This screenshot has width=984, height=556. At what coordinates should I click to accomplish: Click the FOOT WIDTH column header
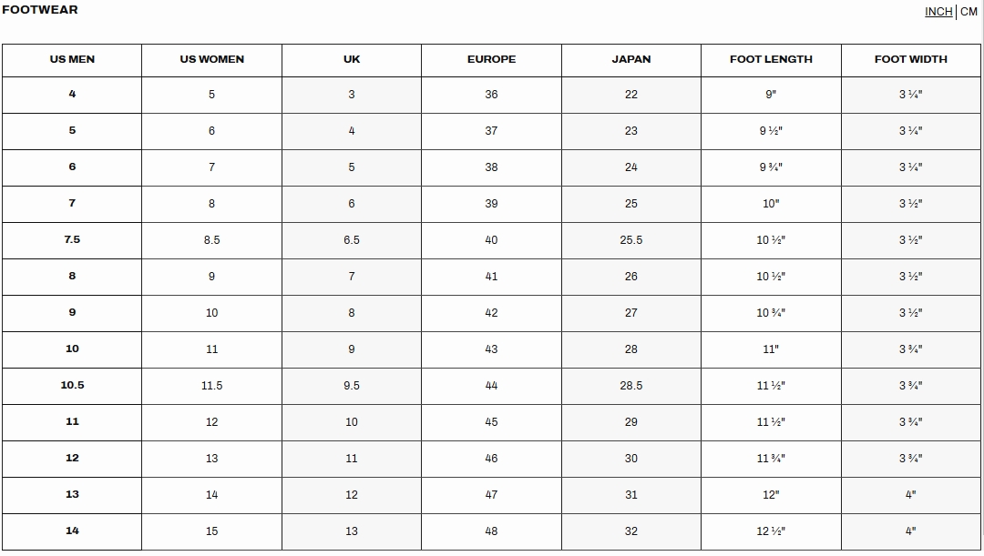point(910,59)
